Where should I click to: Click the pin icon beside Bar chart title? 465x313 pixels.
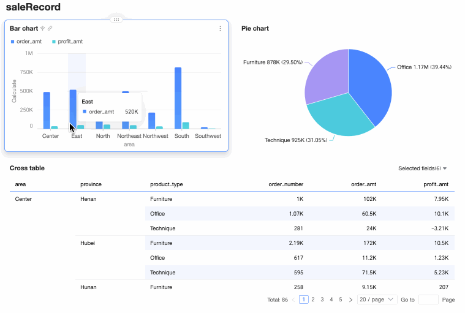[43, 28]
